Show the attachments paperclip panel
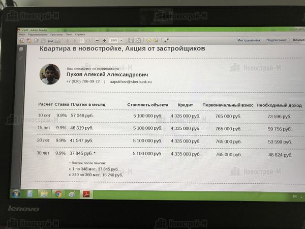Viewport: 305px width, 229px height. [x=21, y=57]
